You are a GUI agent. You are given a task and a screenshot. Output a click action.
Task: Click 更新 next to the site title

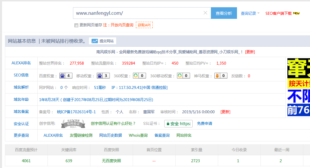250,52
